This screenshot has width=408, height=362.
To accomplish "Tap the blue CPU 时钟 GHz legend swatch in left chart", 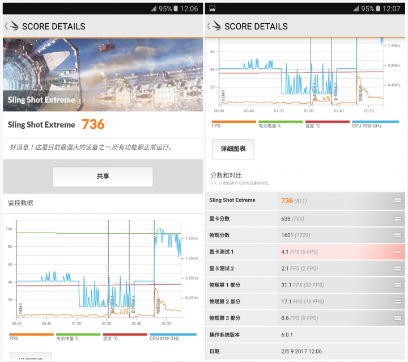I will [x=173, y=334].
